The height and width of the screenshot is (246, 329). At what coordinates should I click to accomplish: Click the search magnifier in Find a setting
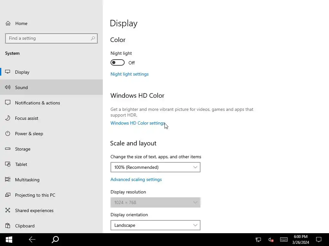(x=93, y=38)
